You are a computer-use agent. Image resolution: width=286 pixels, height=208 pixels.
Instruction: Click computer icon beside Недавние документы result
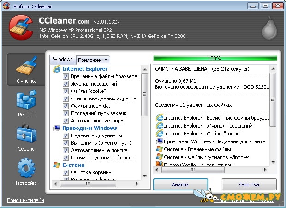[x=160, y=141]
